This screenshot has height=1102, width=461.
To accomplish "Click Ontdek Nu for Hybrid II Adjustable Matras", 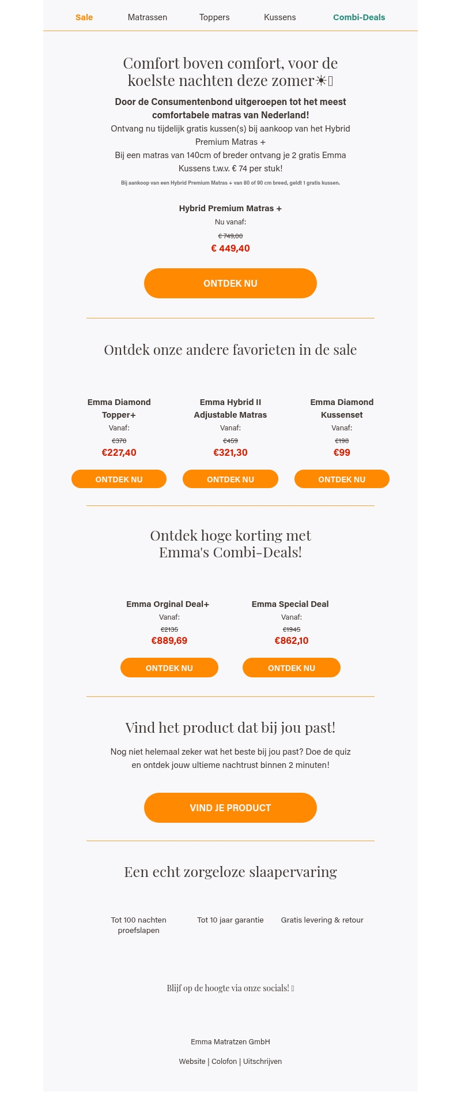I will [x=231, y=479].
